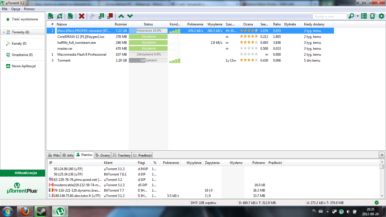Move torrent down in queue

coord(130,16)
